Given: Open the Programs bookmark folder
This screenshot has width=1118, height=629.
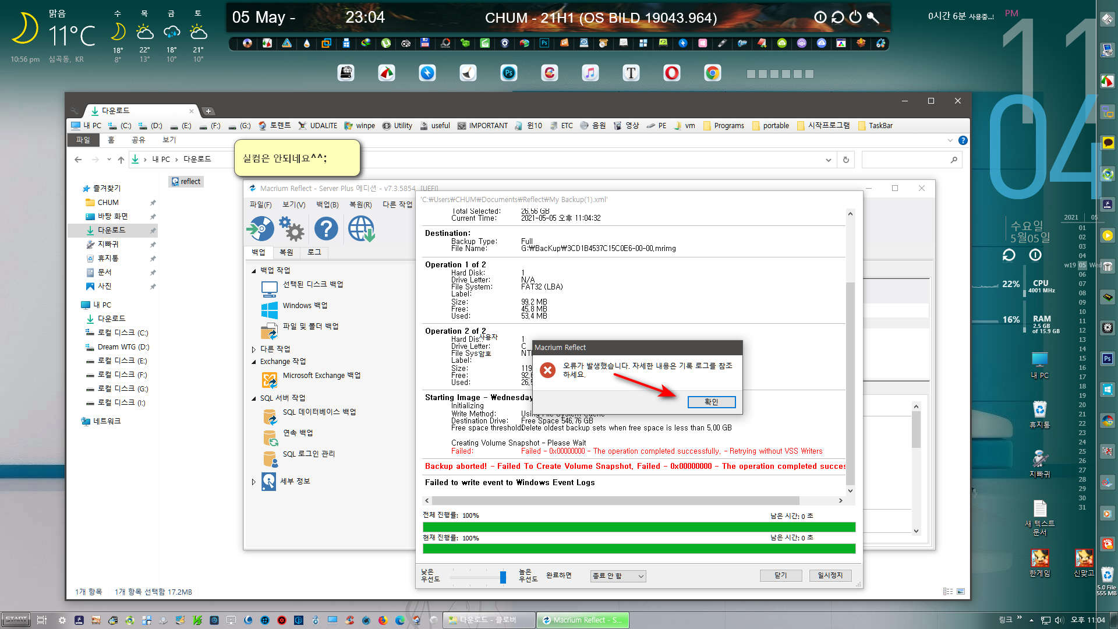Looking at the screenshot, I should (724, 125).
